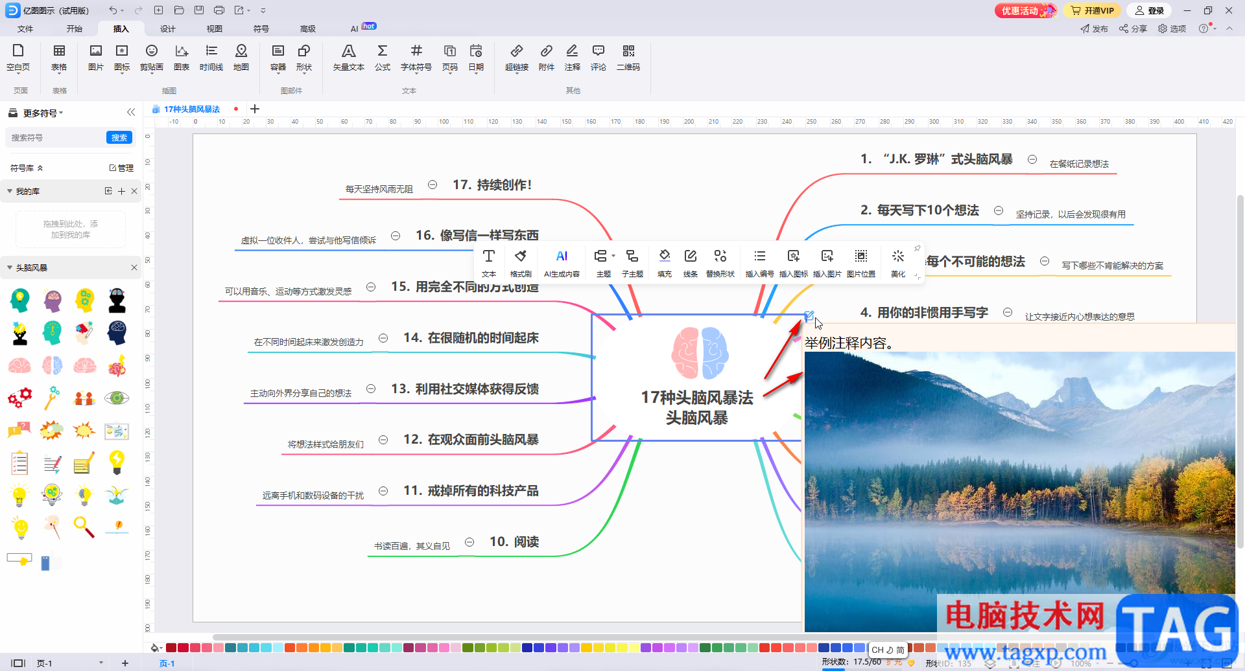Viewport: 1245px width, 671px height.
Task: Click AI生成内容 in the floating toolbar
Action: point(562,263)
